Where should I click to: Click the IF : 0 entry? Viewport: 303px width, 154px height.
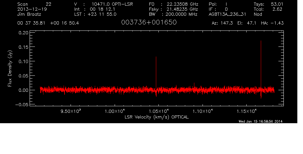[218, 9]
